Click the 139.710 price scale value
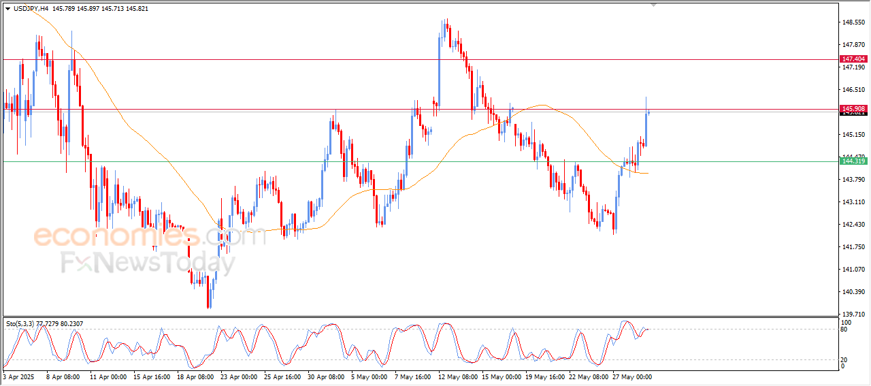Viewport: 871px width, 386px height. [x=853, y=314]
